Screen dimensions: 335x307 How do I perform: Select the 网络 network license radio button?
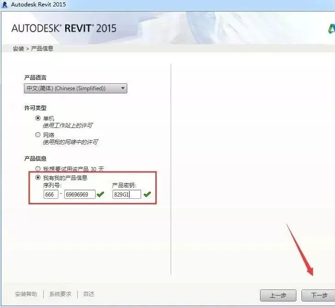click(38, 134)
